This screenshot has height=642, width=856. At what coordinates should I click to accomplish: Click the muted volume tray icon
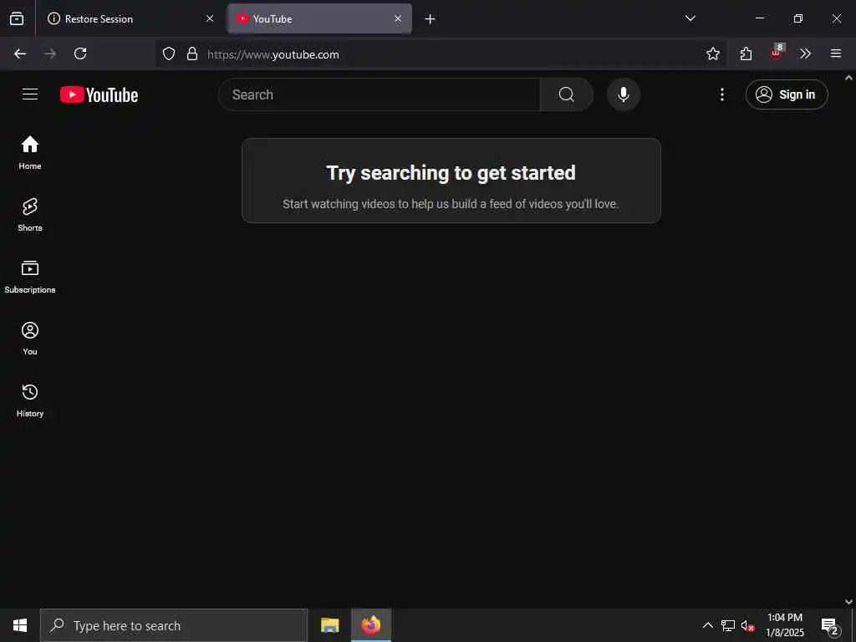tap(747, 625)
